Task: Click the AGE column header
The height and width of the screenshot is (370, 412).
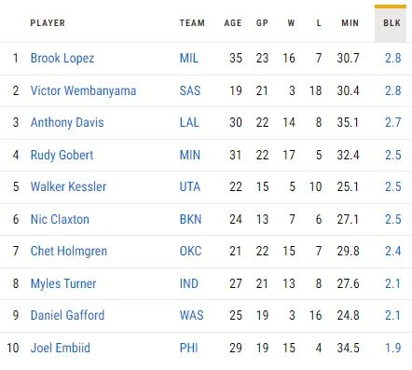Action: [x=233, y=23]
